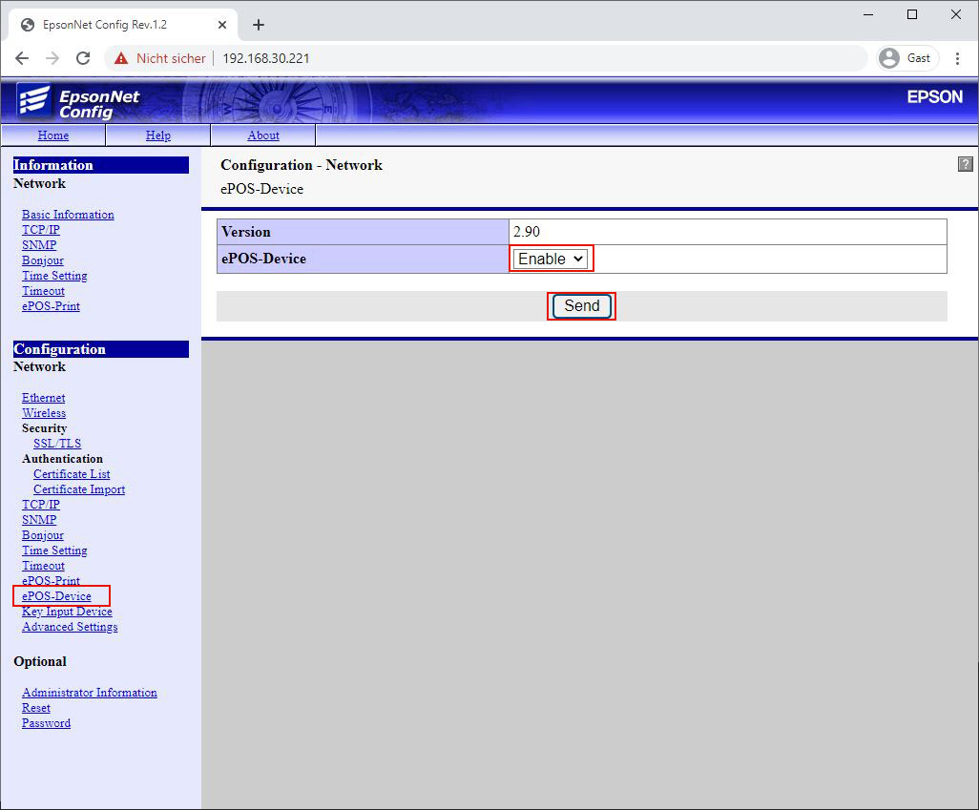Open ePOS-Device under Configuration
This screenshot has width=979, height=810.
pyautogui.click(x=57, y=596)
